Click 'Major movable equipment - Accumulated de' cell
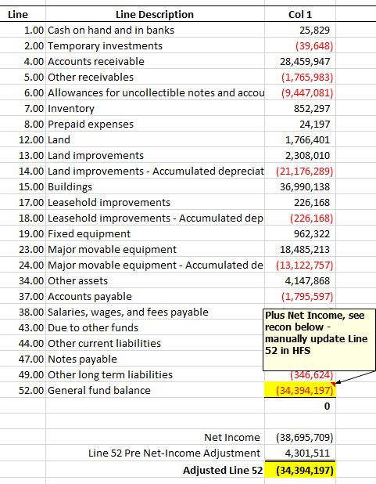 155,265
